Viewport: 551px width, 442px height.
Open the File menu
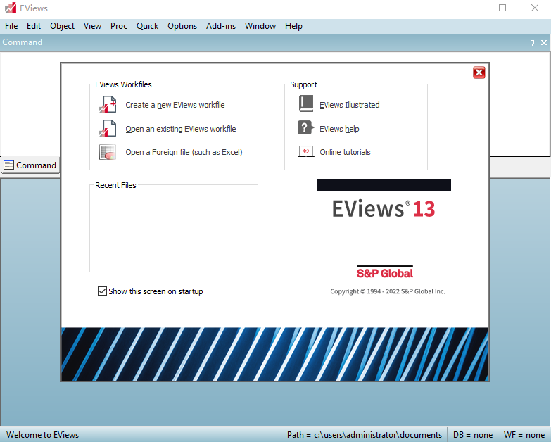click(11, 26)
